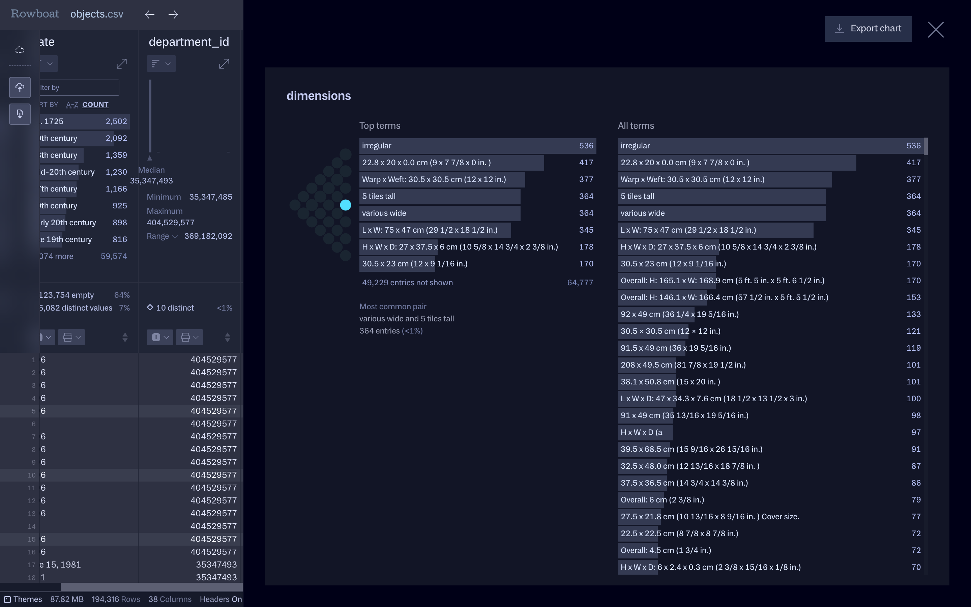This screenshot has height=607, width=971.
Task: Click the objects.csv file name
Action: click(x=97, y=14)
